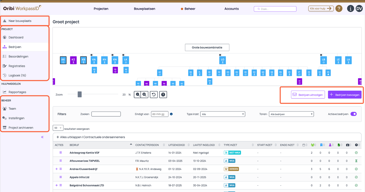Image resolution: width=365 pixels, height=192 pixels.
Task: Open the Tonen bedrijven dropdown
Action: 291,114
